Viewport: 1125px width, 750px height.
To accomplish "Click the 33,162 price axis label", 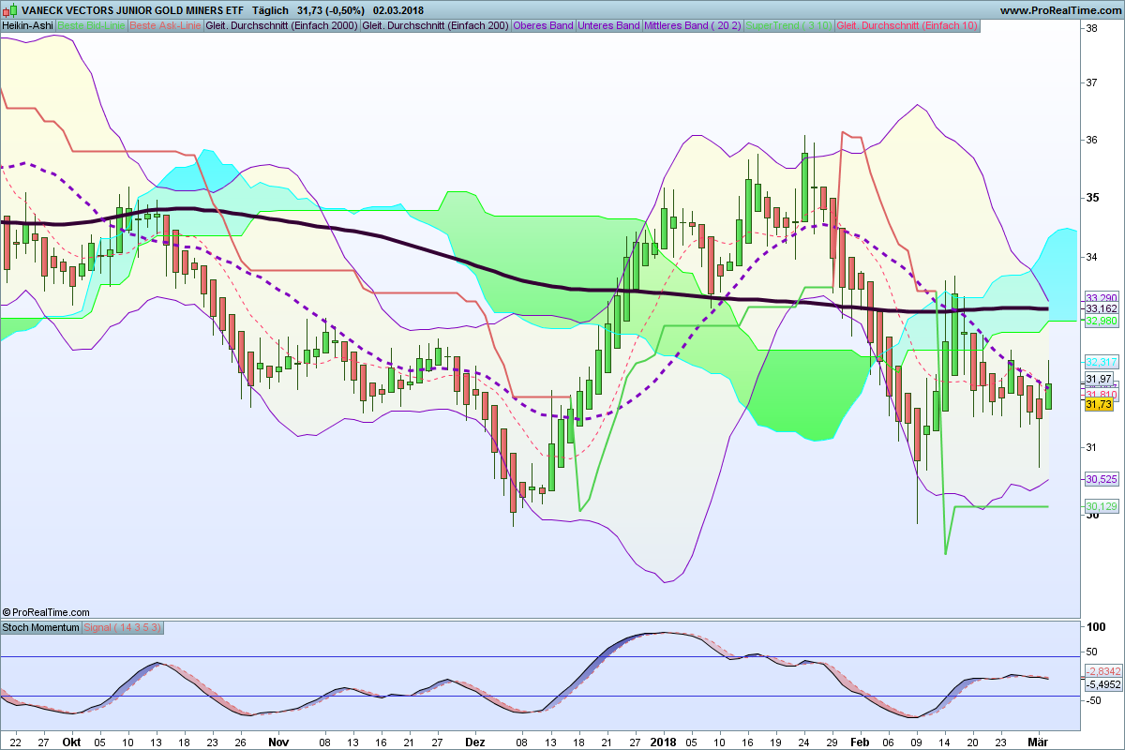I will point(1101,308).
